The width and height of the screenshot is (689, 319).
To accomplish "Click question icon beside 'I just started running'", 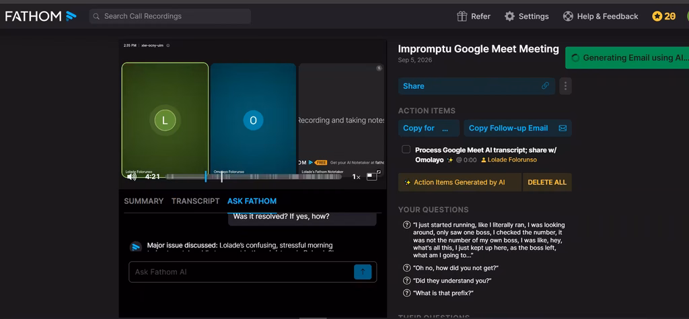I will [x=407, y=225].
